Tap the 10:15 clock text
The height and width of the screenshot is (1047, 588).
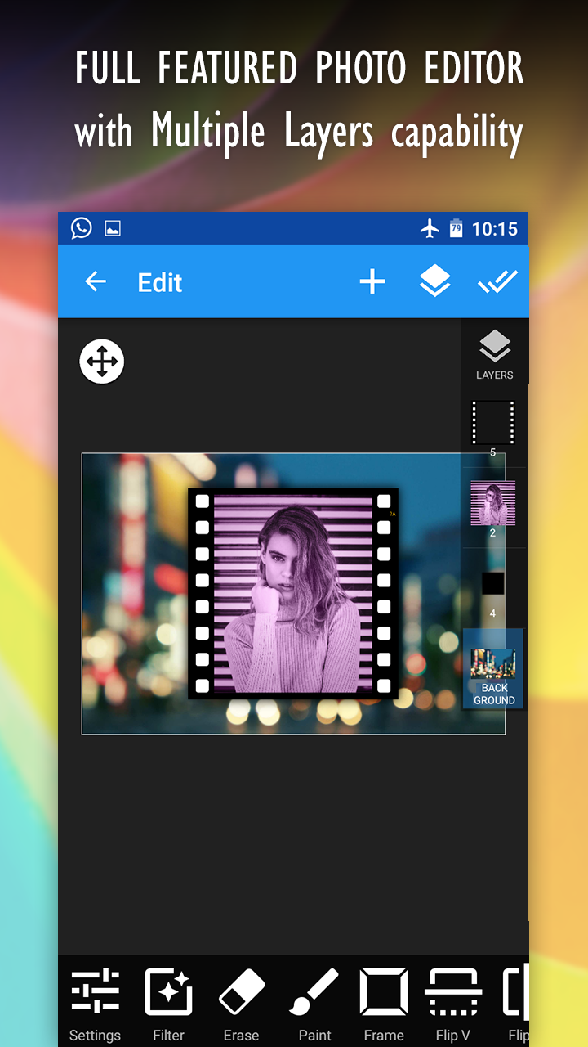coord(495,229)
